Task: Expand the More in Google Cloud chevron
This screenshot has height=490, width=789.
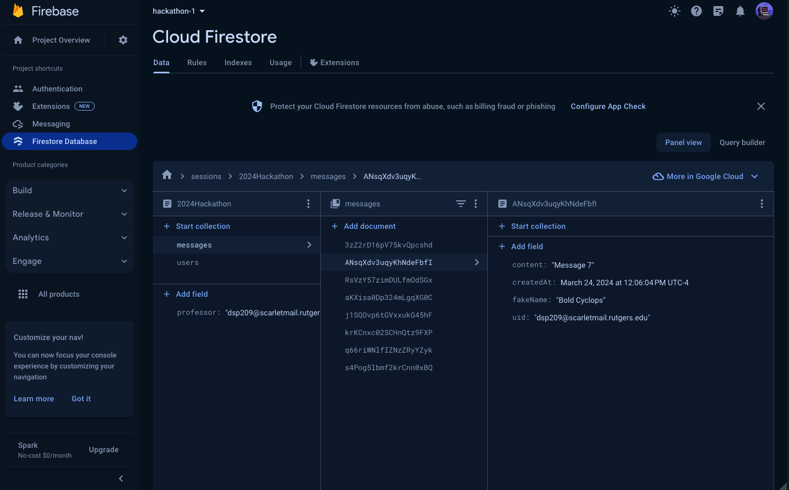Action: [755, 176]
